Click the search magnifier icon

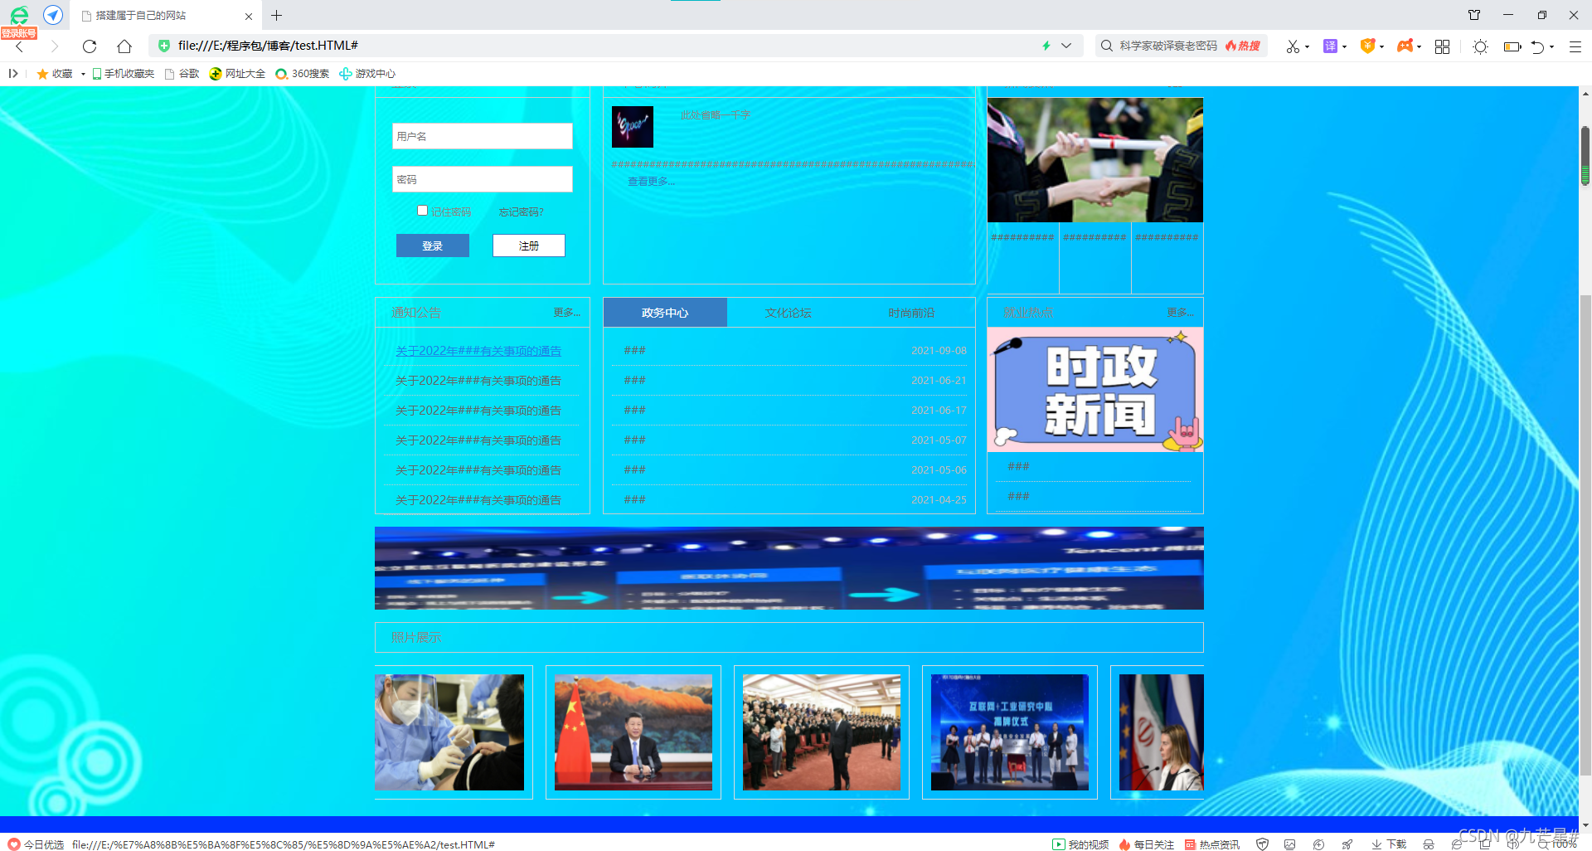[x=1106, y=46]
